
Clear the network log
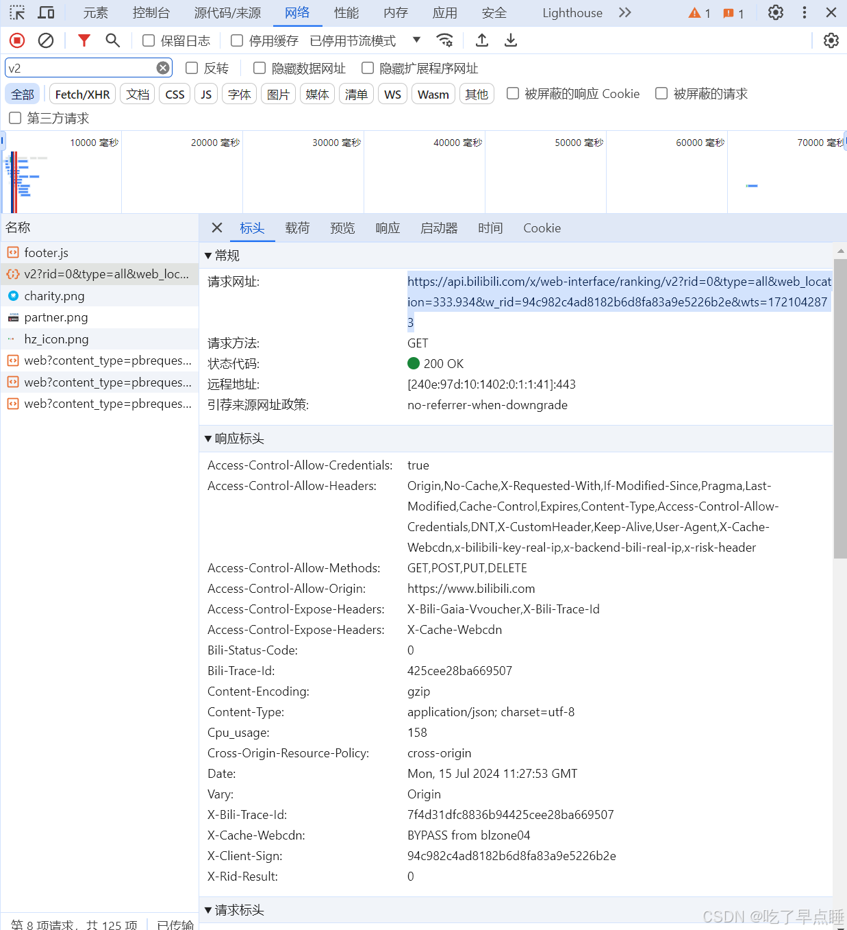pyautogui.click(x=46, y=40)
